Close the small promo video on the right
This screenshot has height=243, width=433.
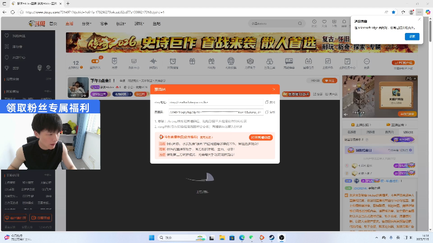pos(415,78)
